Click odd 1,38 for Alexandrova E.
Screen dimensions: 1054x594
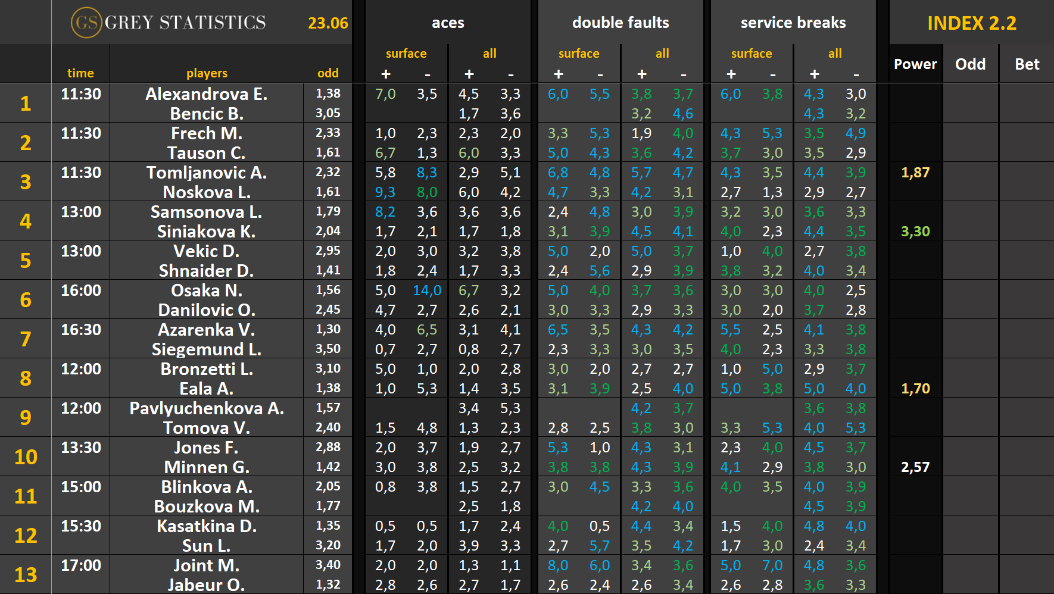[328, 93]
